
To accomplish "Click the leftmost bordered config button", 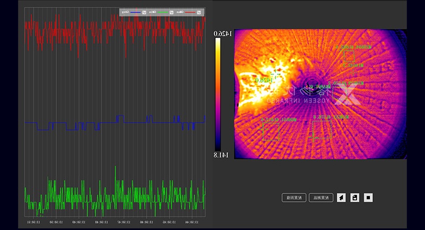I will point(293,198).
